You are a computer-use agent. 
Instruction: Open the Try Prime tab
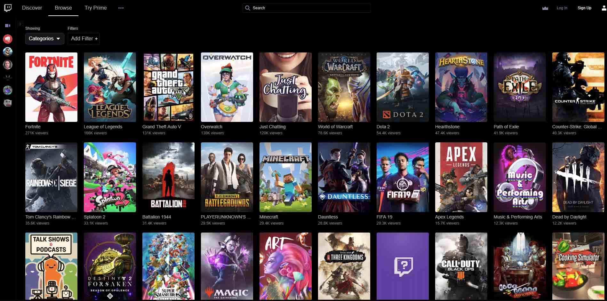click(96, 8)
